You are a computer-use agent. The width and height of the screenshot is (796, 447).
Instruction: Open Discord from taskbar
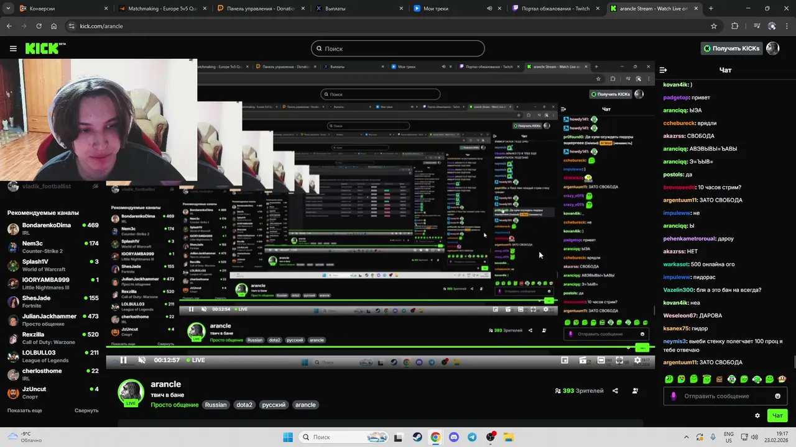coord(454,437)
